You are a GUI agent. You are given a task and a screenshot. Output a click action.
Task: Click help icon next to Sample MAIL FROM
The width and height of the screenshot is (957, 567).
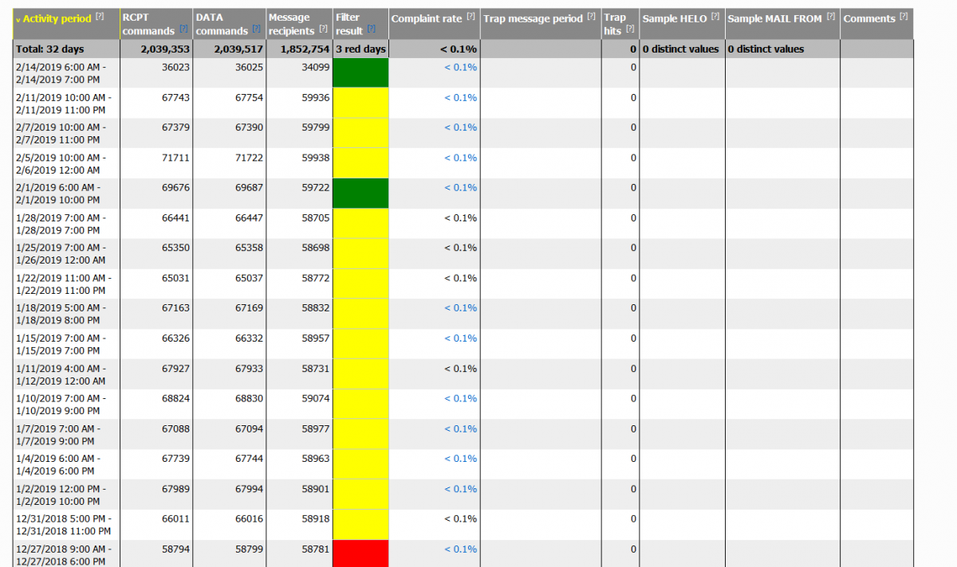831,17
